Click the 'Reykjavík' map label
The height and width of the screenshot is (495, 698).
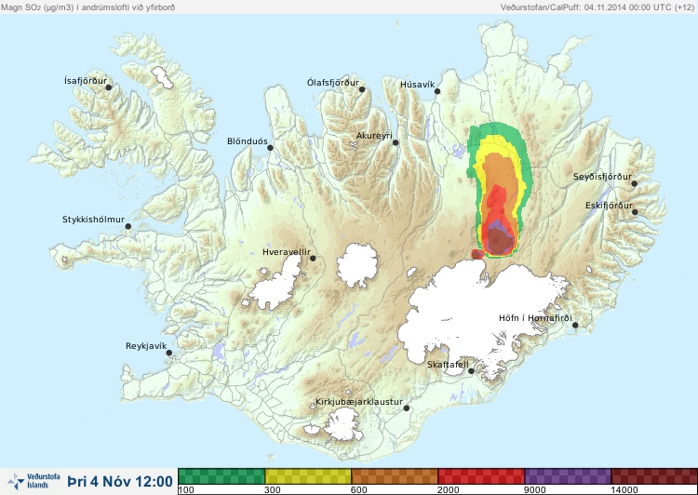(x=146, y=346)
